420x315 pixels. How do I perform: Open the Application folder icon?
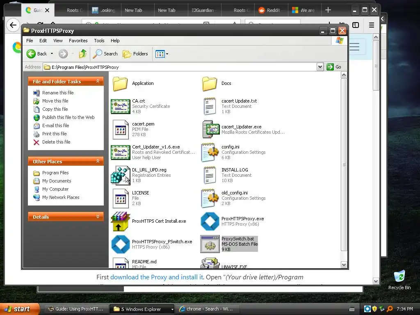coord(120,84)
